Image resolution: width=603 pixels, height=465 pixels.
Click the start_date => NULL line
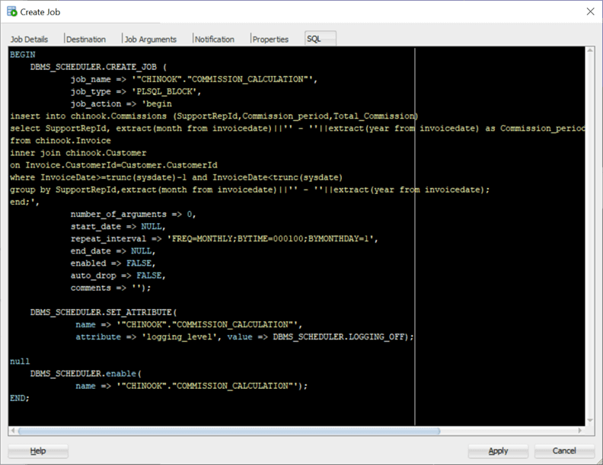pos(118,227)
